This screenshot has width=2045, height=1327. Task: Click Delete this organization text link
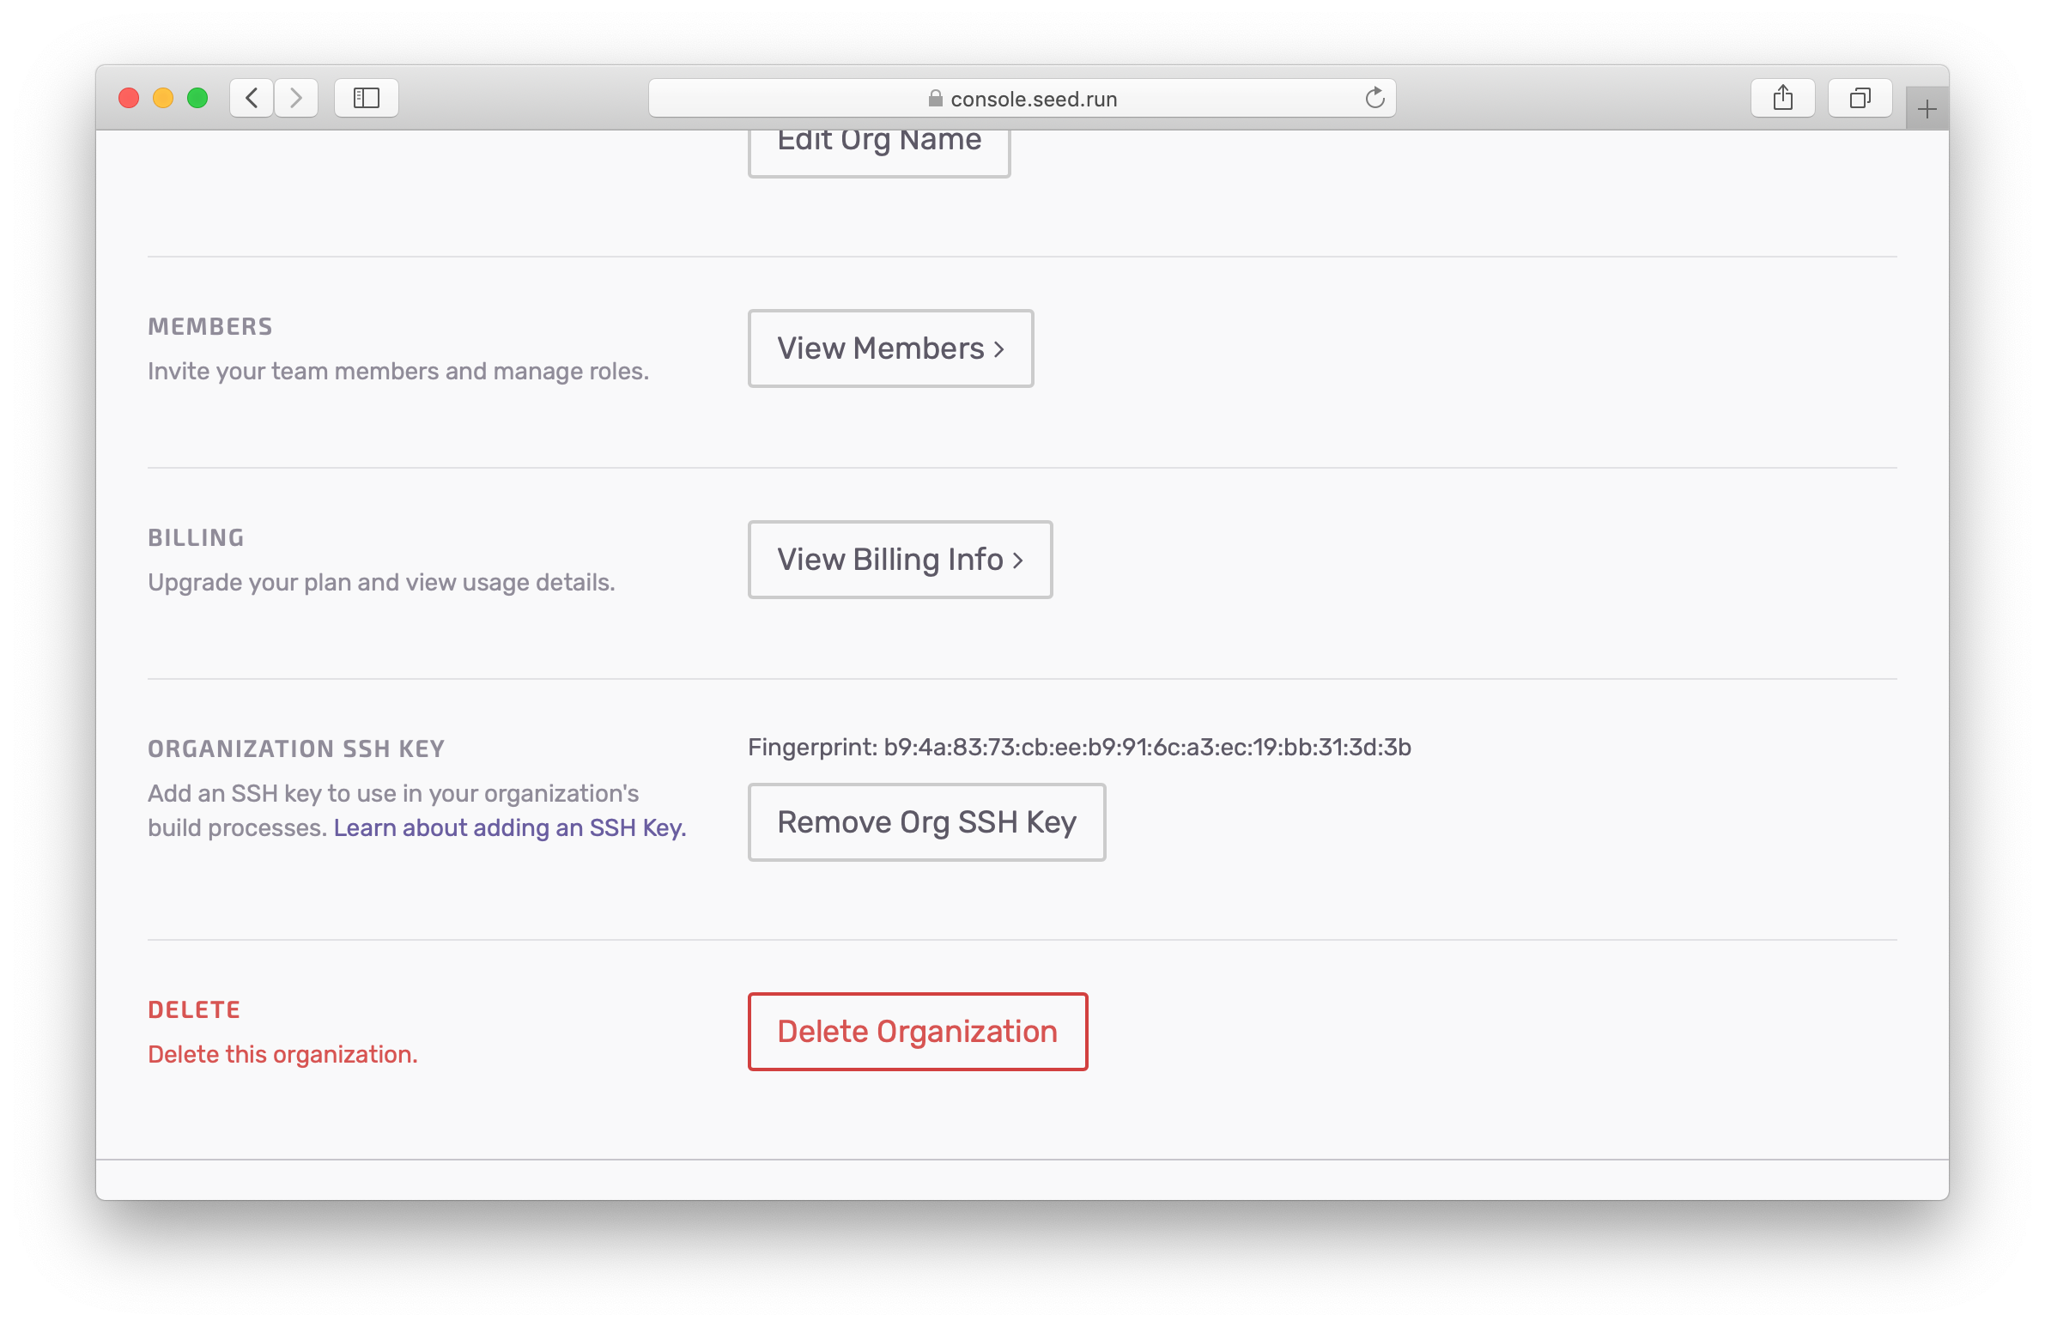click(x=280, y=1054)
